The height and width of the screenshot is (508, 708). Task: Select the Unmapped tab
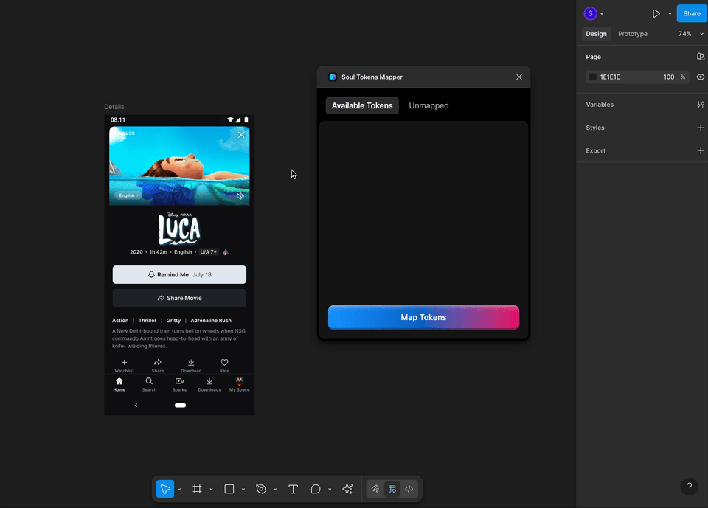(428, 105)
